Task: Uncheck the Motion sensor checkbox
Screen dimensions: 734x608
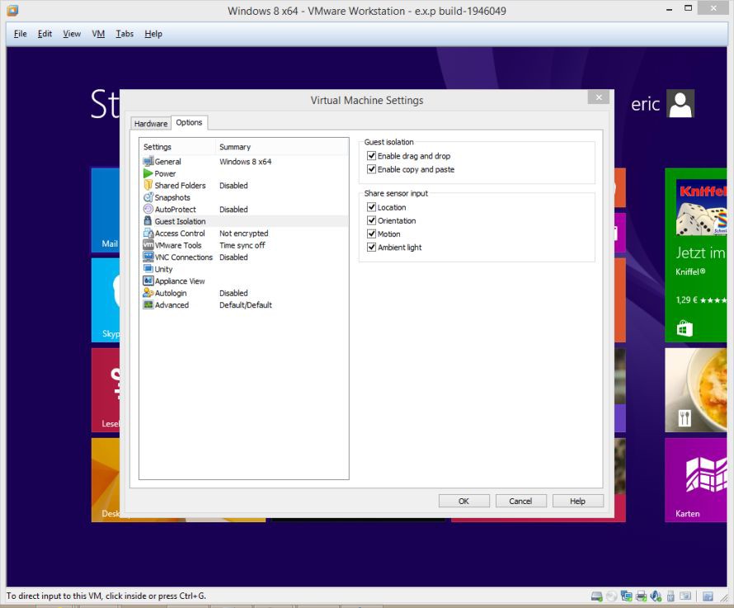Action: [371, 233]
